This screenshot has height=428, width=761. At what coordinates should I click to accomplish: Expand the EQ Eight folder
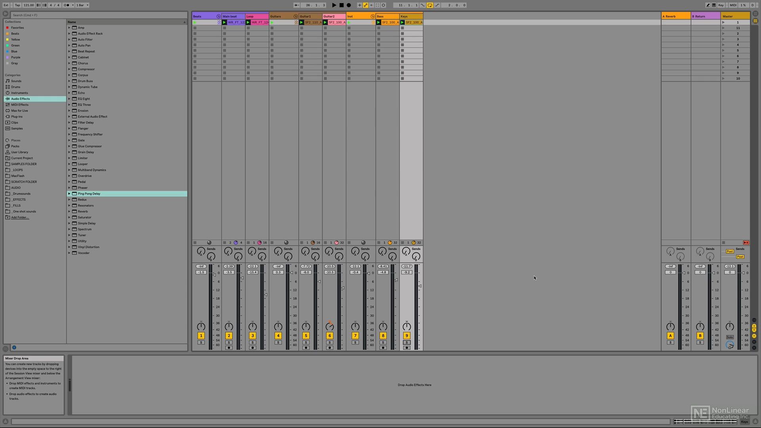[69, 99]
